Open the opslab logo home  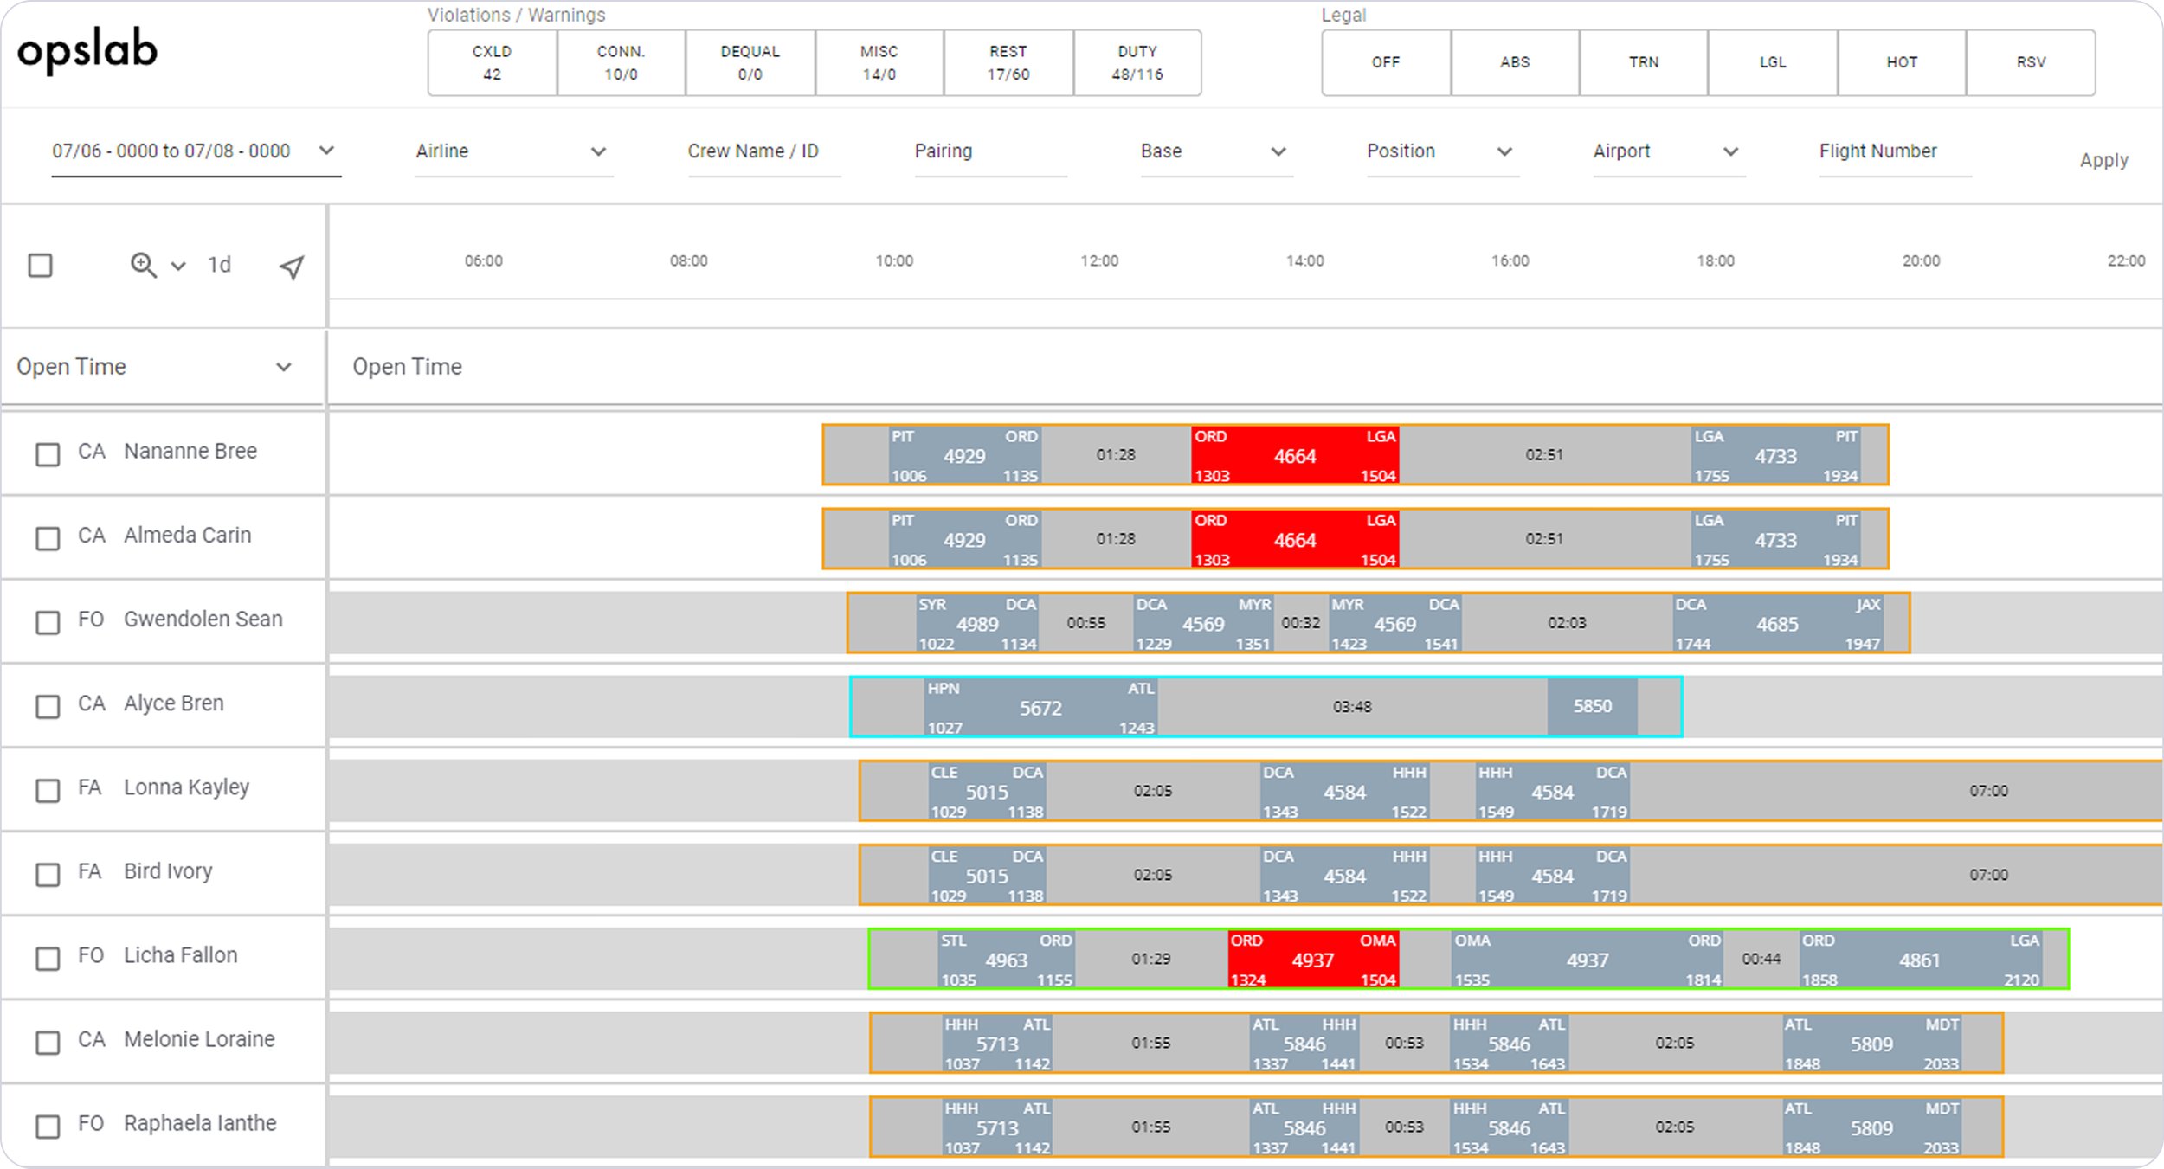[87, 51]
